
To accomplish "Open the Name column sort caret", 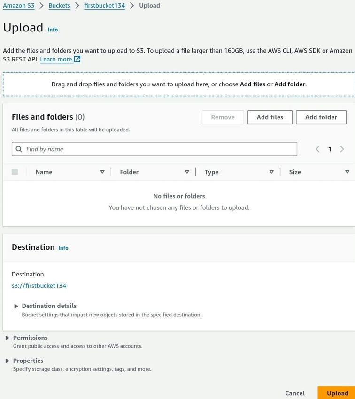I will [x=102, y=172].
